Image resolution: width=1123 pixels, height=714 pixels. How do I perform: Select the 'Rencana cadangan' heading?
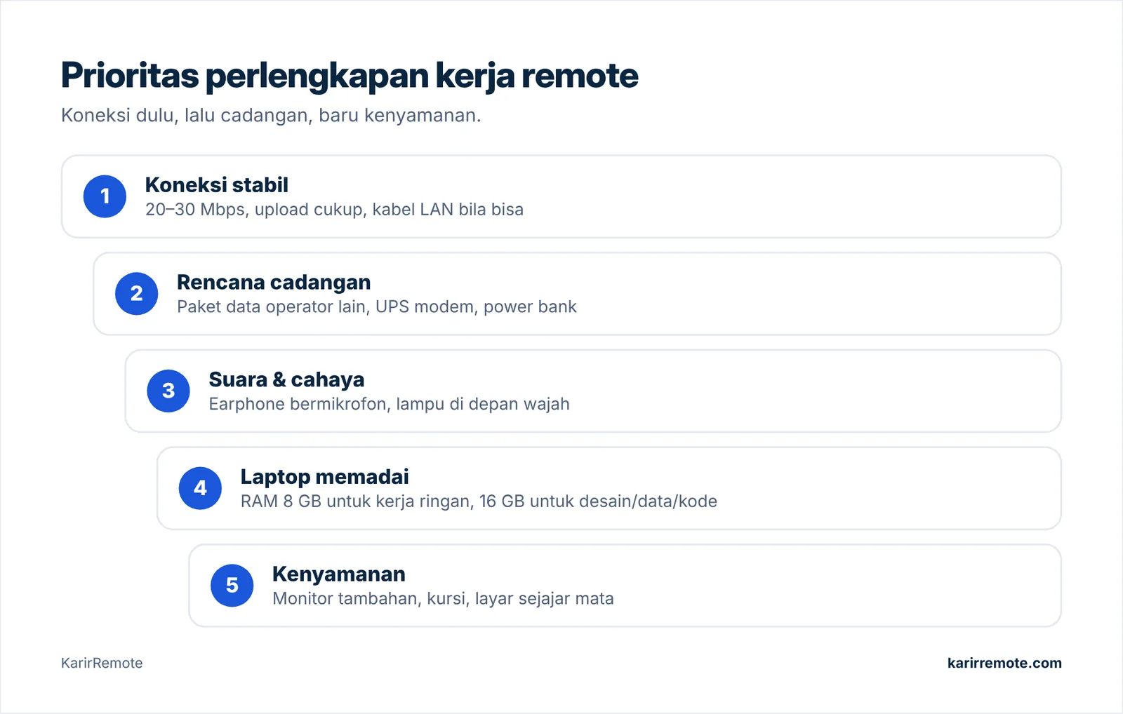[x=274, y=282]
